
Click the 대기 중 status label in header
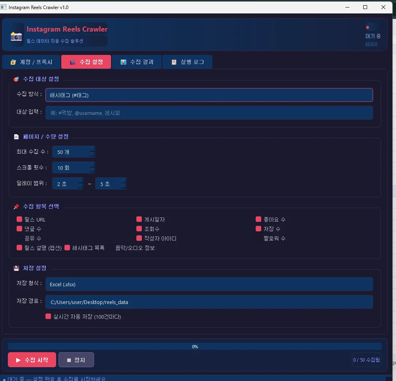(373, 36)
